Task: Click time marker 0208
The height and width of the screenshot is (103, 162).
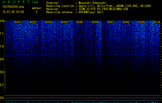Action: tap(126, 22)
